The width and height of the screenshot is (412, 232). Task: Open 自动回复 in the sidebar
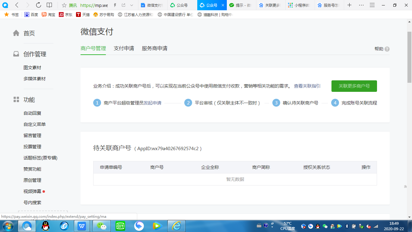click(32, 113)
